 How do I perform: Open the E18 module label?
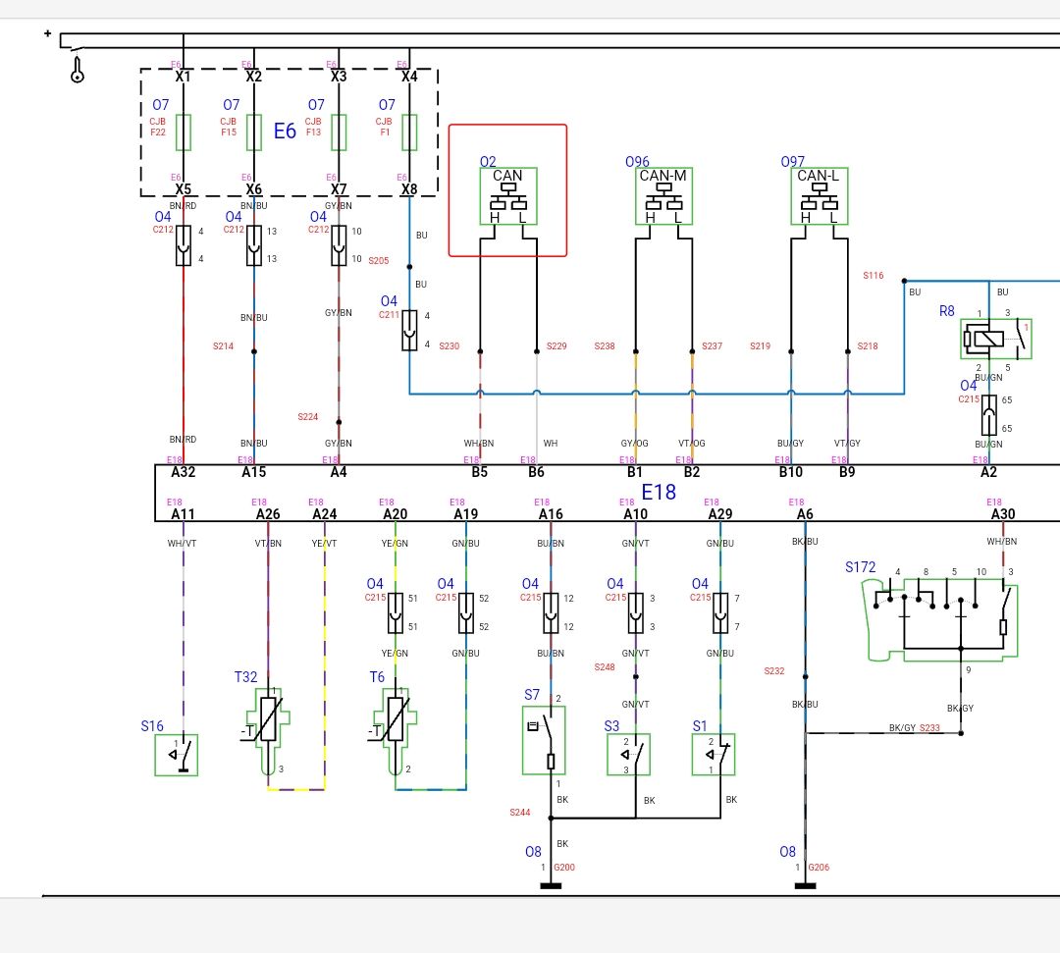pyautogui.click(x=660, y=492)
